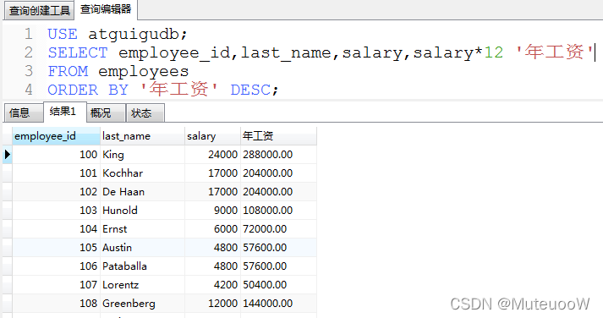The width and height of the screenshot is (603, 318).
Task: Select cell with employee id 100
Action: click(56, 155)
